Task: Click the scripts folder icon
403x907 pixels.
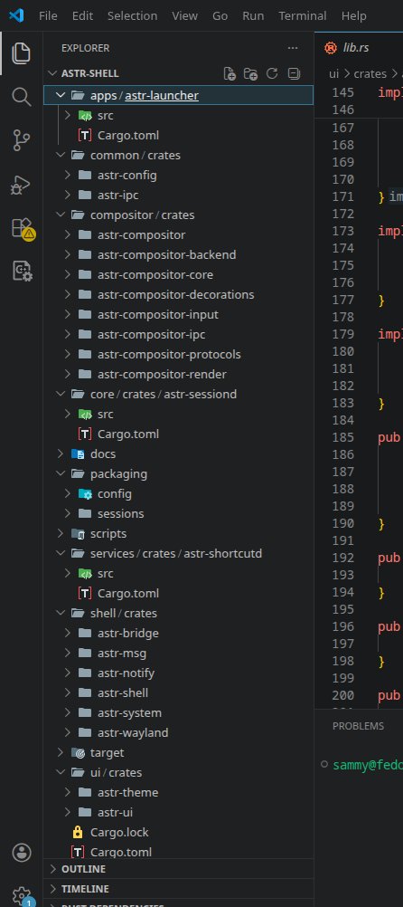Action: [78, 533]
